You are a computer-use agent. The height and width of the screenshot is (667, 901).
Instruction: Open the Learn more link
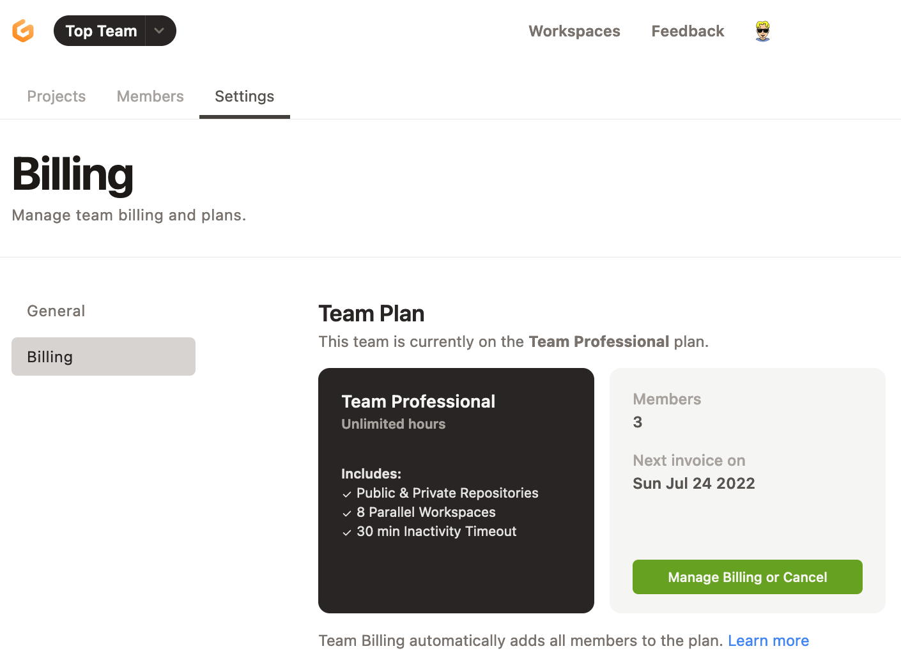[x=769, y=640]
